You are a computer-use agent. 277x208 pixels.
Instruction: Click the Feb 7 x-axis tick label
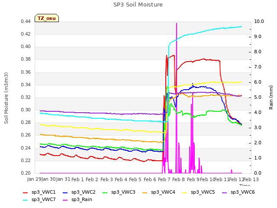164,180
